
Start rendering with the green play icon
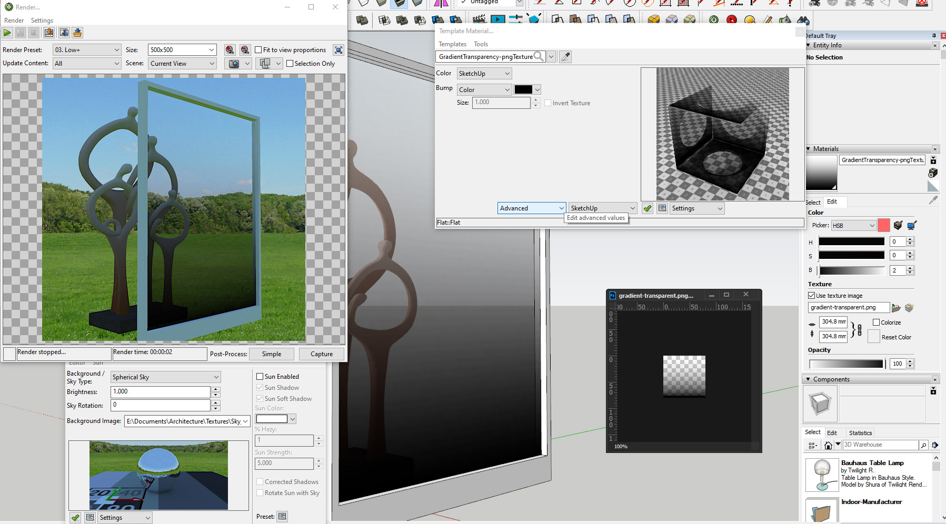point(7,33)
